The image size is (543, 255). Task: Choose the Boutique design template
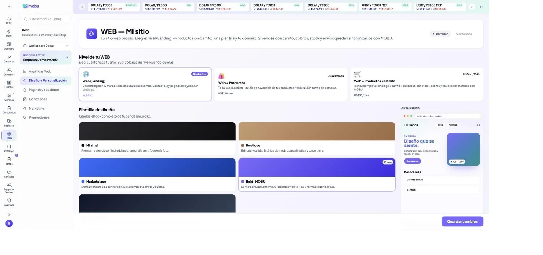pos(317,139)
